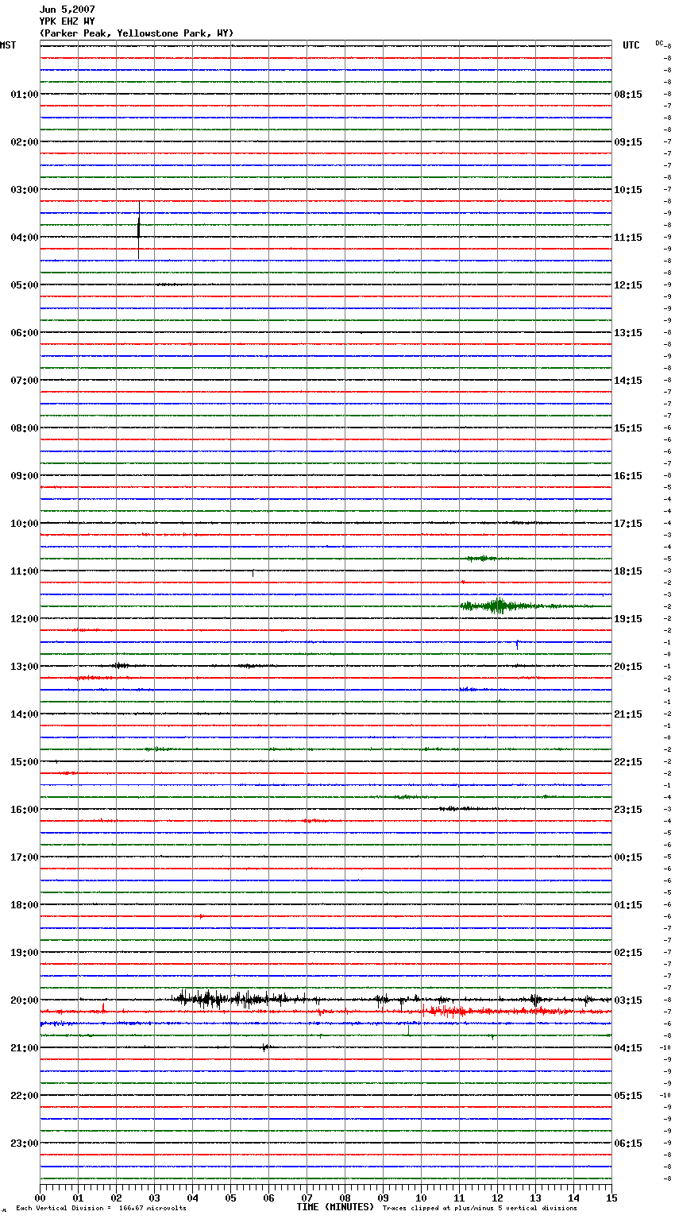Click the '18:15' UTC time label
The height and width of the screenshot is (1219, 675).
tap(629, 571)
